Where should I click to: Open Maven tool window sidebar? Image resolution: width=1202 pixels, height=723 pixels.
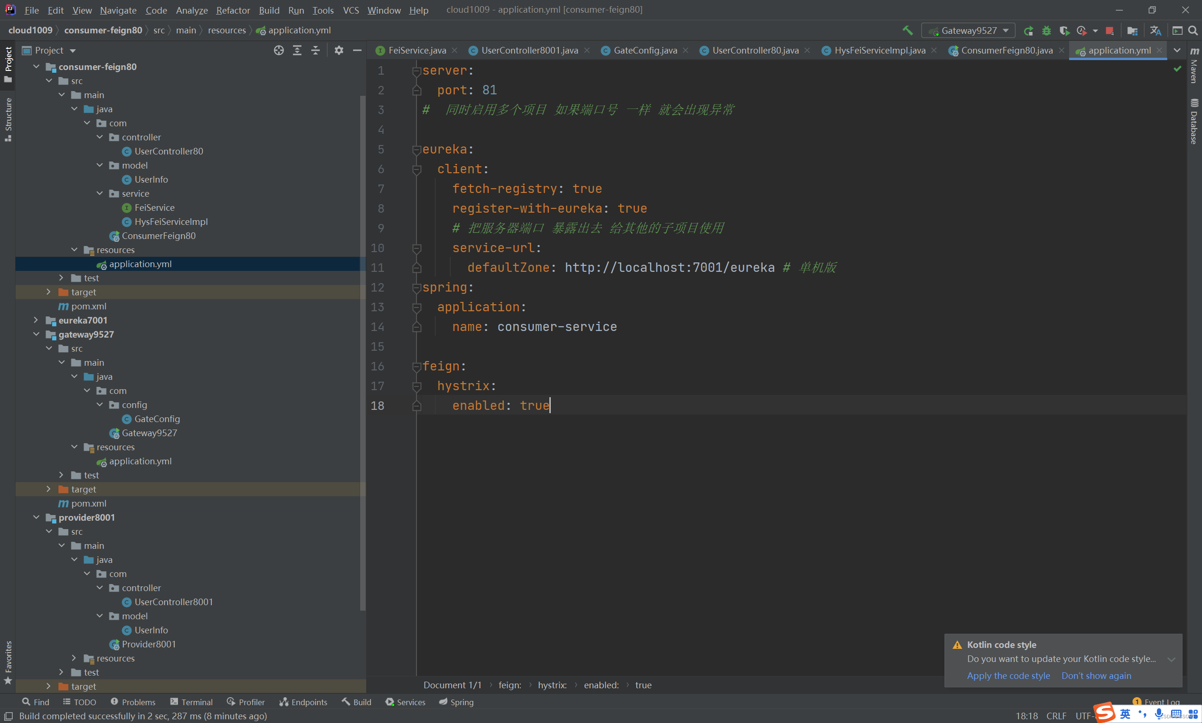click(1194, 66)
